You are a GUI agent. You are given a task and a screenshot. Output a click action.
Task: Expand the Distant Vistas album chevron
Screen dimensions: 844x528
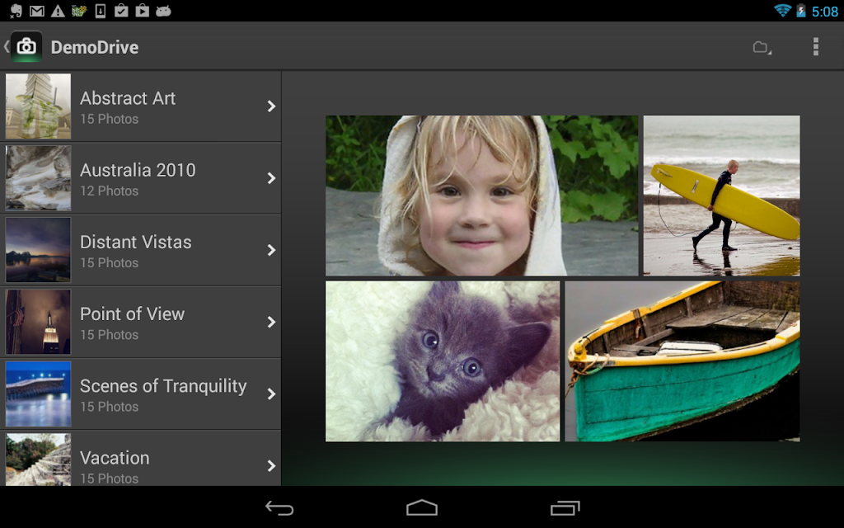point(271,250)
